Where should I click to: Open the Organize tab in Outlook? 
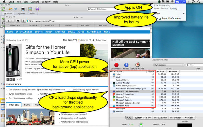click(x=21, y=14)
